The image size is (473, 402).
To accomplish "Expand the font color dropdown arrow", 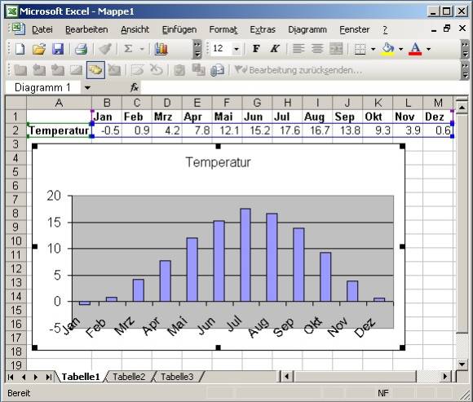I will click(x=428, y=49).
